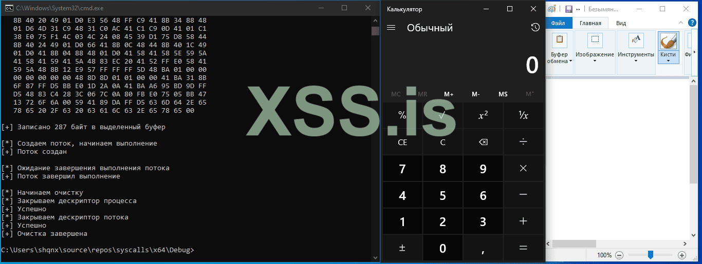This screenshot has height=264, width=702.
Task: Click the multiply operator in Calculator
Action: pyautogui.click(x=523, y=169)
